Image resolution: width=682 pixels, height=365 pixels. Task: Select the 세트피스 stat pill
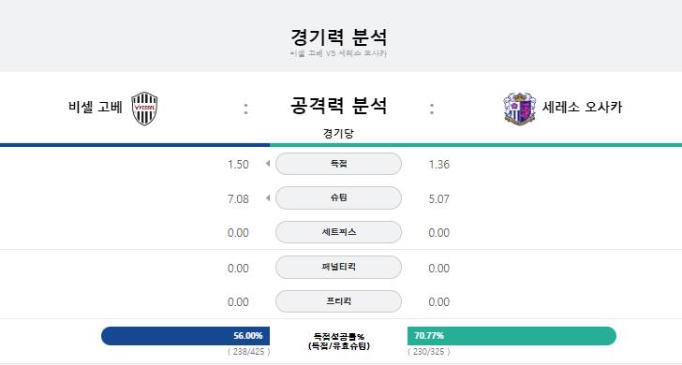point(338,232)
